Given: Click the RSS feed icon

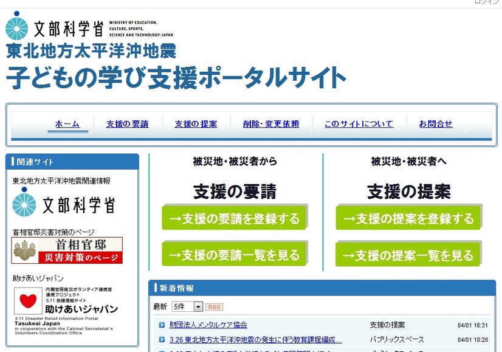Looking at the screenshot, I should tap(214, 307).
